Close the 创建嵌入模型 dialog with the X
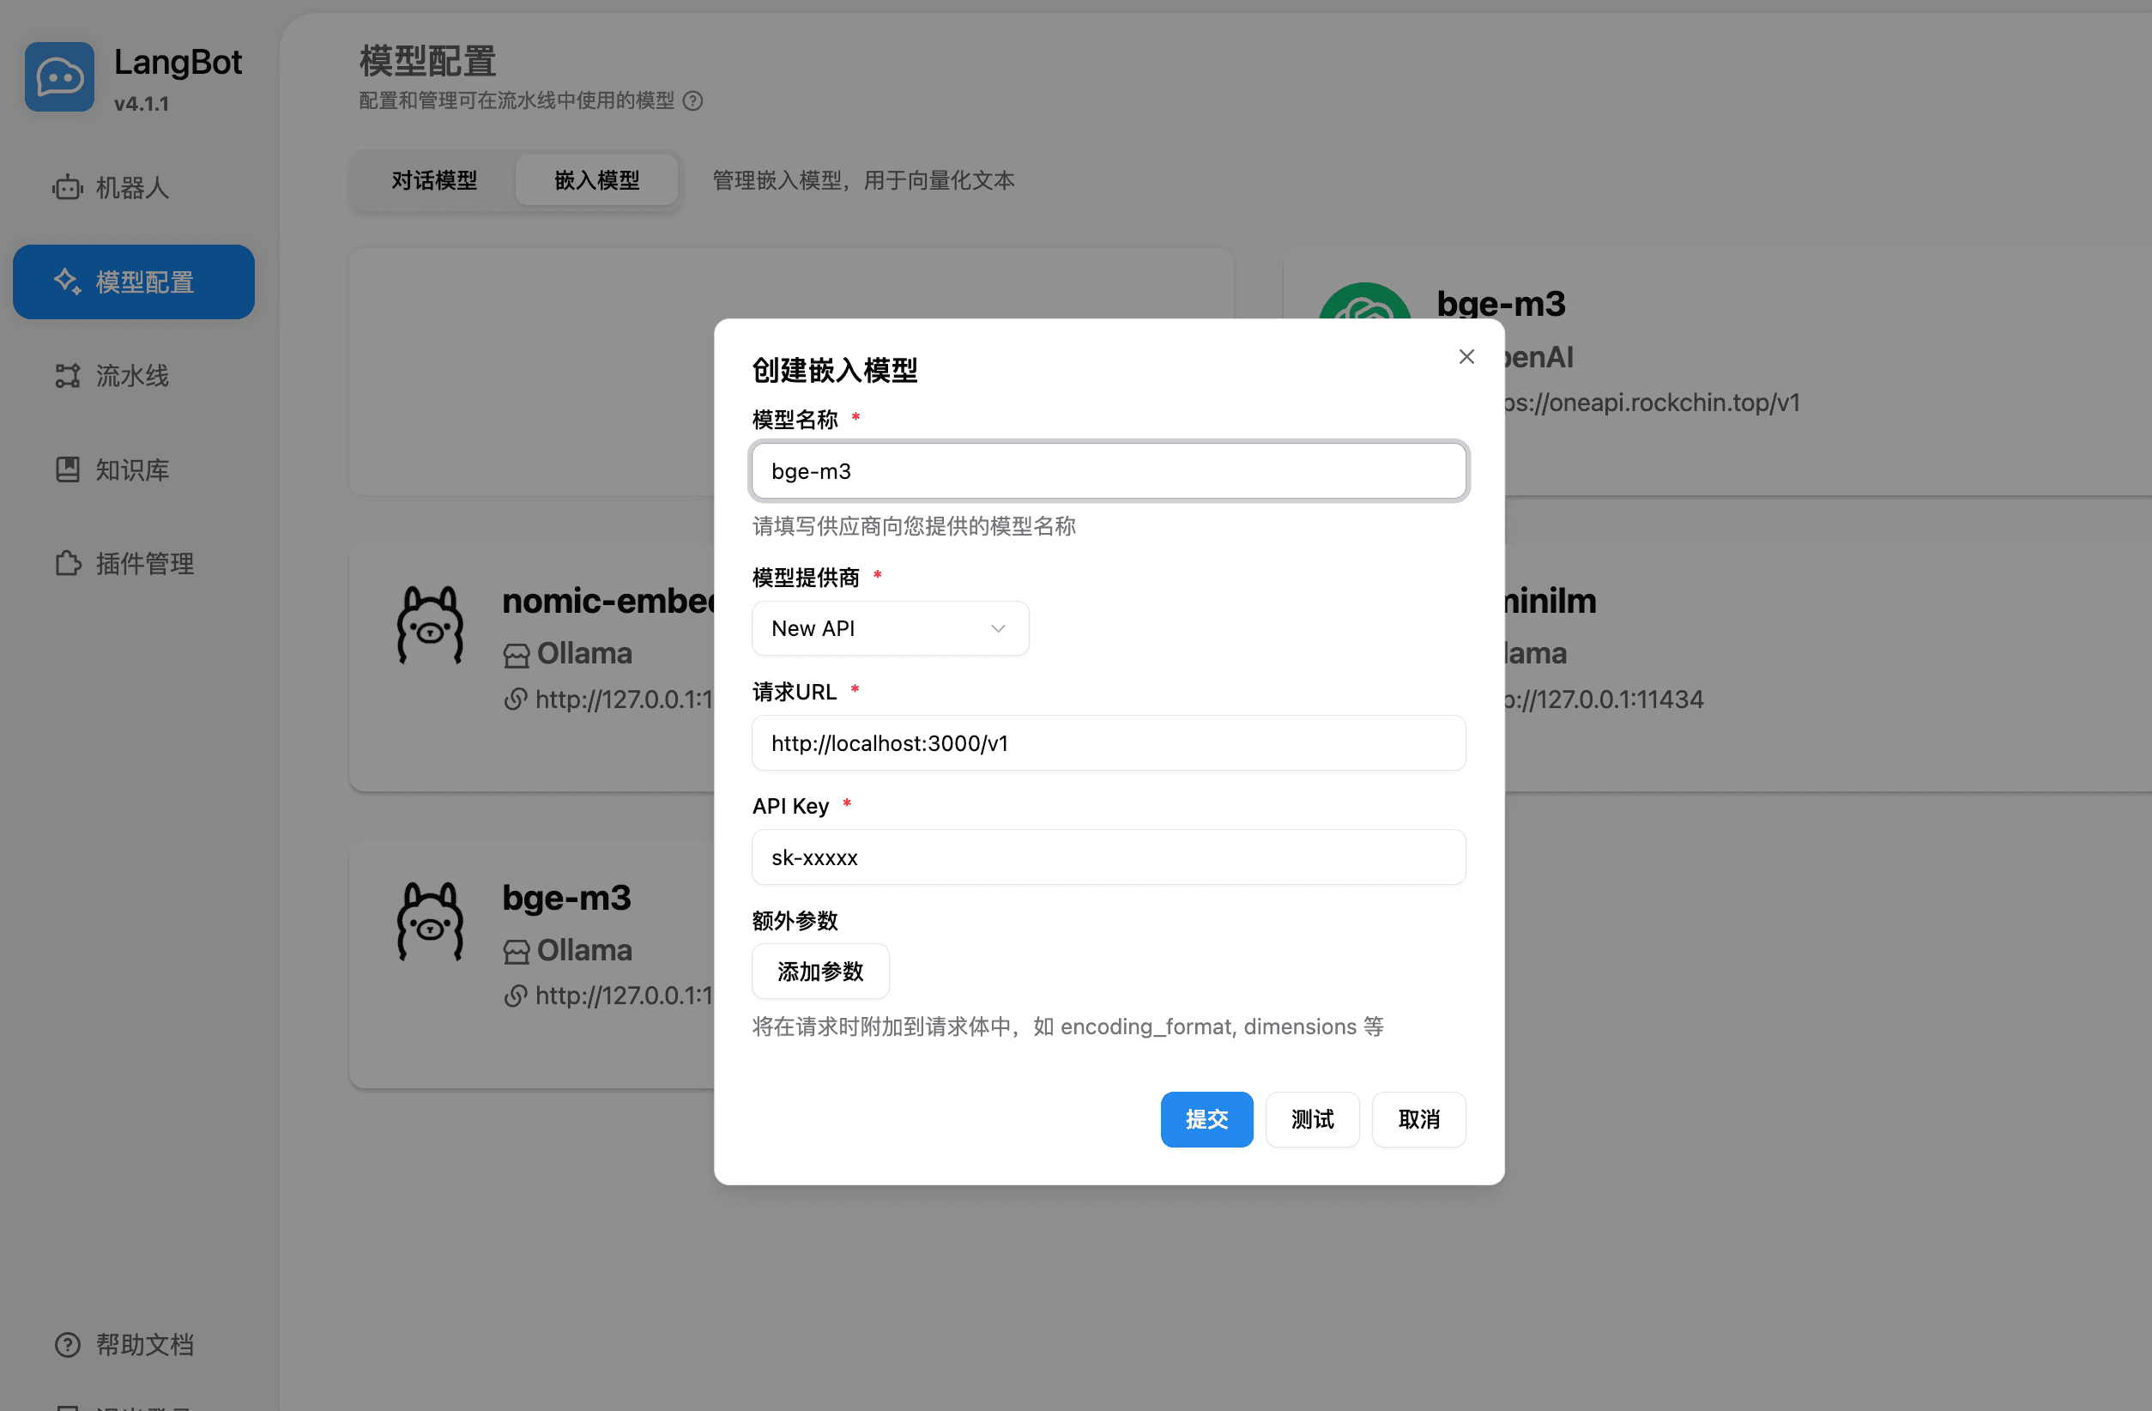The width and height of the screenshot is (2152, 1411). 1466,355
